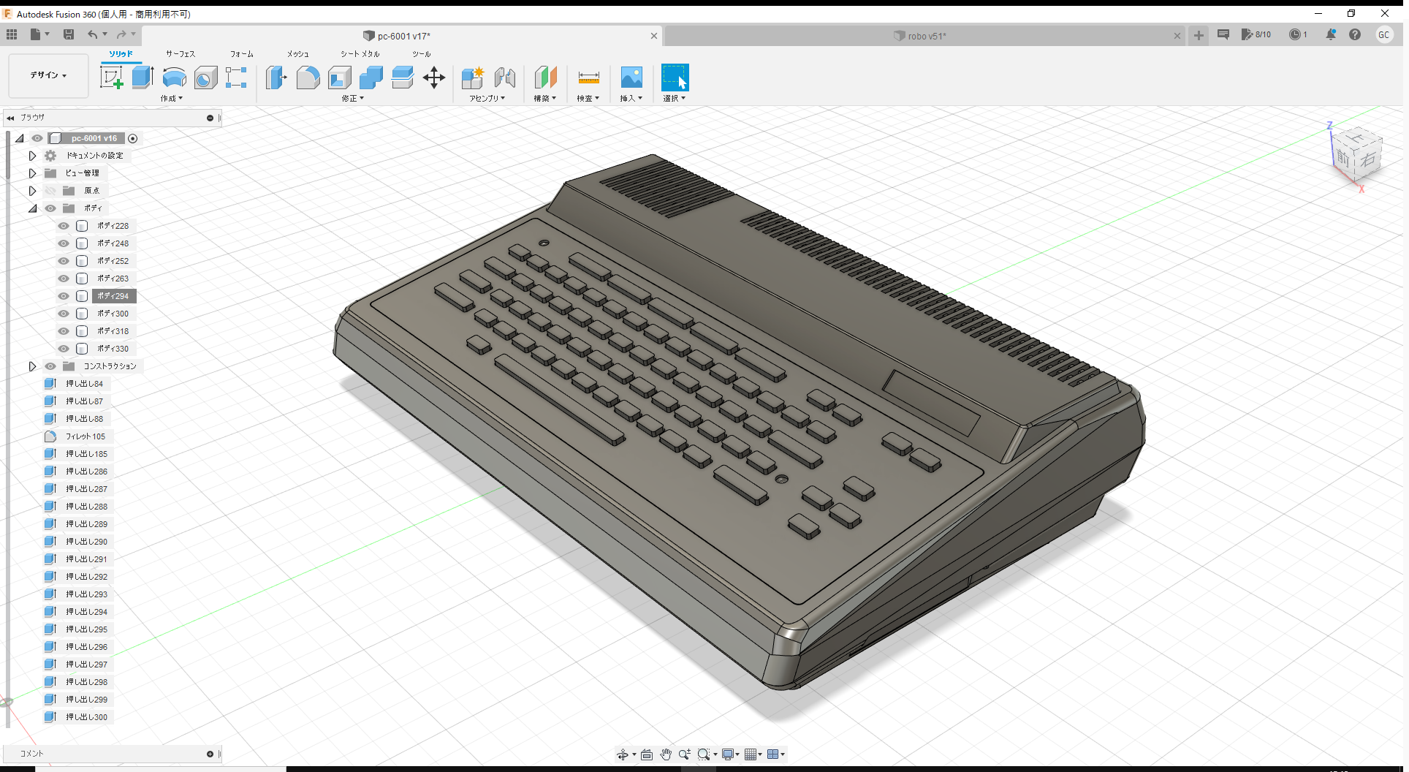The image size is (1409, 772).
Task: Activate the Press Pull modify tool
Action: point(276,77)
